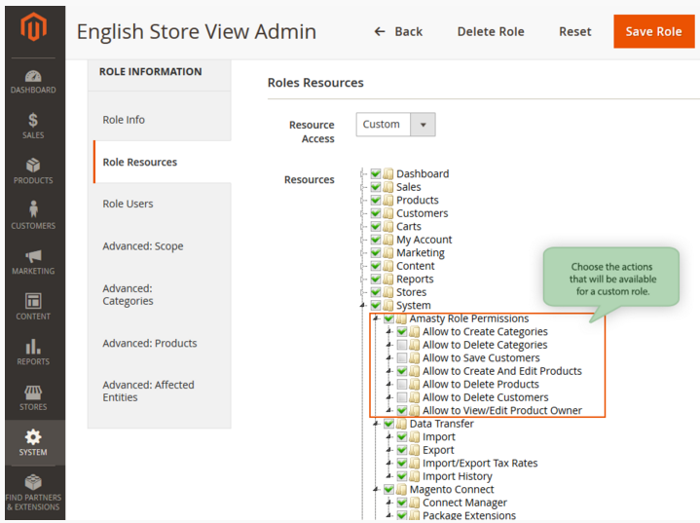This screenshot has height=523, width=700.
Task: Uncheck Allow to Create Categories checkbox
Action: (402, 332)
